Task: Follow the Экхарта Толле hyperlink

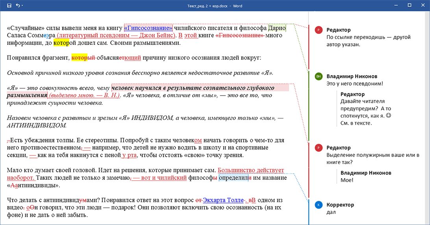Action: point(223,200)
